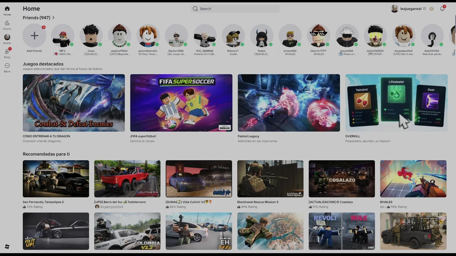
Task: Open the OVERKILL featured thumbnail
Action: click(397, 103)
